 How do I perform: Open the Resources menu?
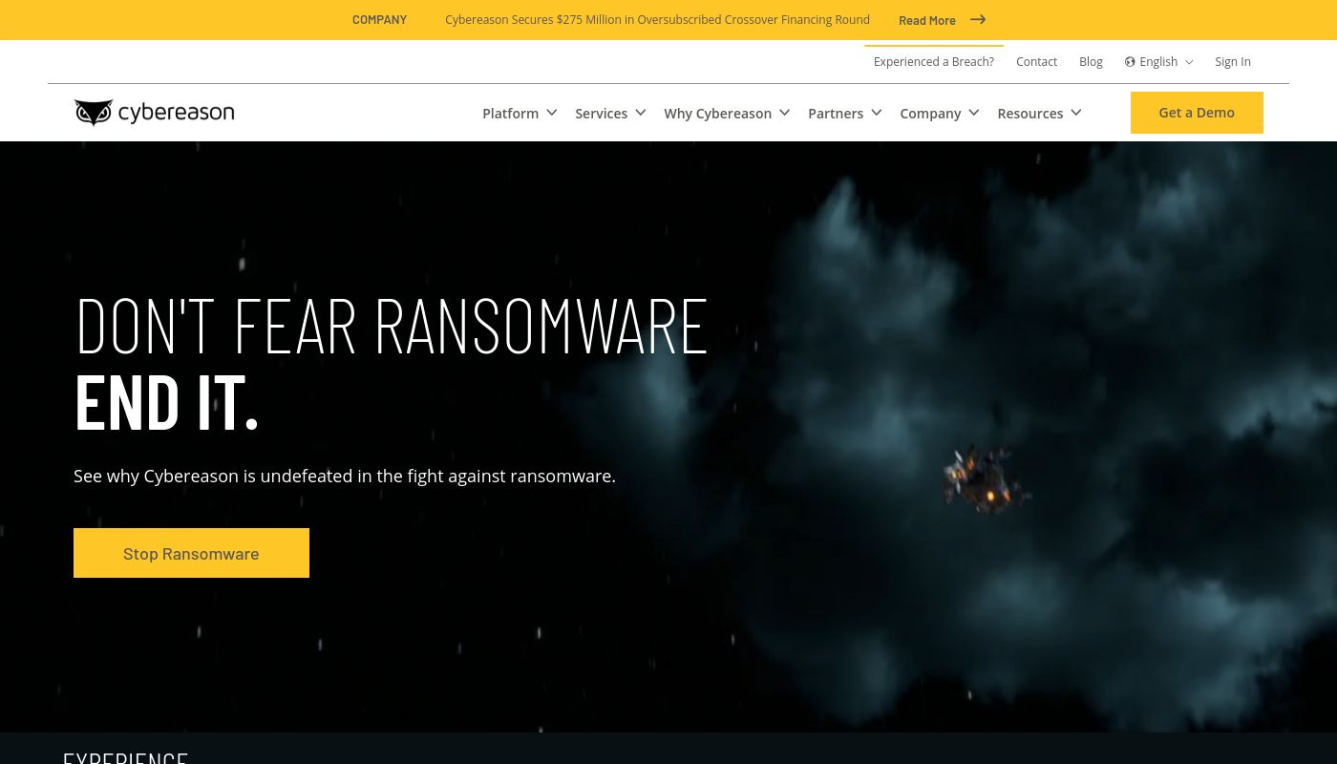point(1029,114)
